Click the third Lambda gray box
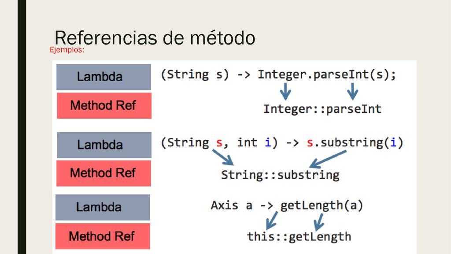451x254 pixels. [103, 207]
